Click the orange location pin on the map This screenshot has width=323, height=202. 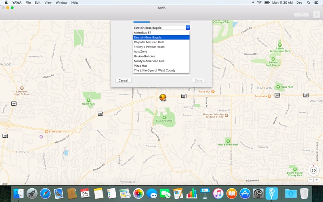click(163, 97)
